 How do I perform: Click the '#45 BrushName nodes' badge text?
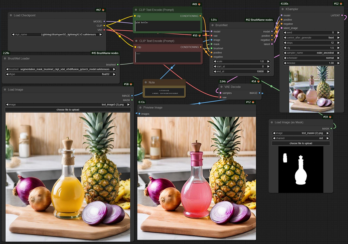tap(105, 53)
